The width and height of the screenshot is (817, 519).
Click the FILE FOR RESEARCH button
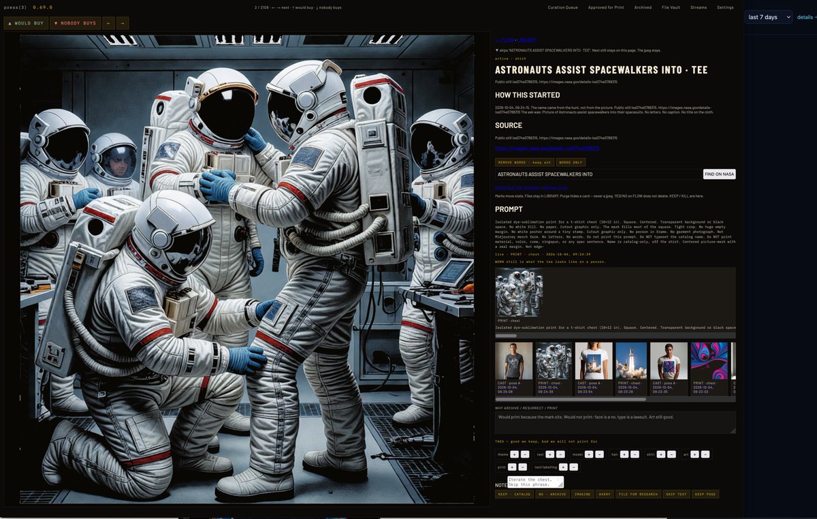click(637, 494)
